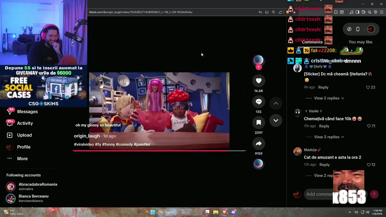Go to next video with down arrow
Image resolution: width=386 pixels, height=217 pixels.
[276, 121]
